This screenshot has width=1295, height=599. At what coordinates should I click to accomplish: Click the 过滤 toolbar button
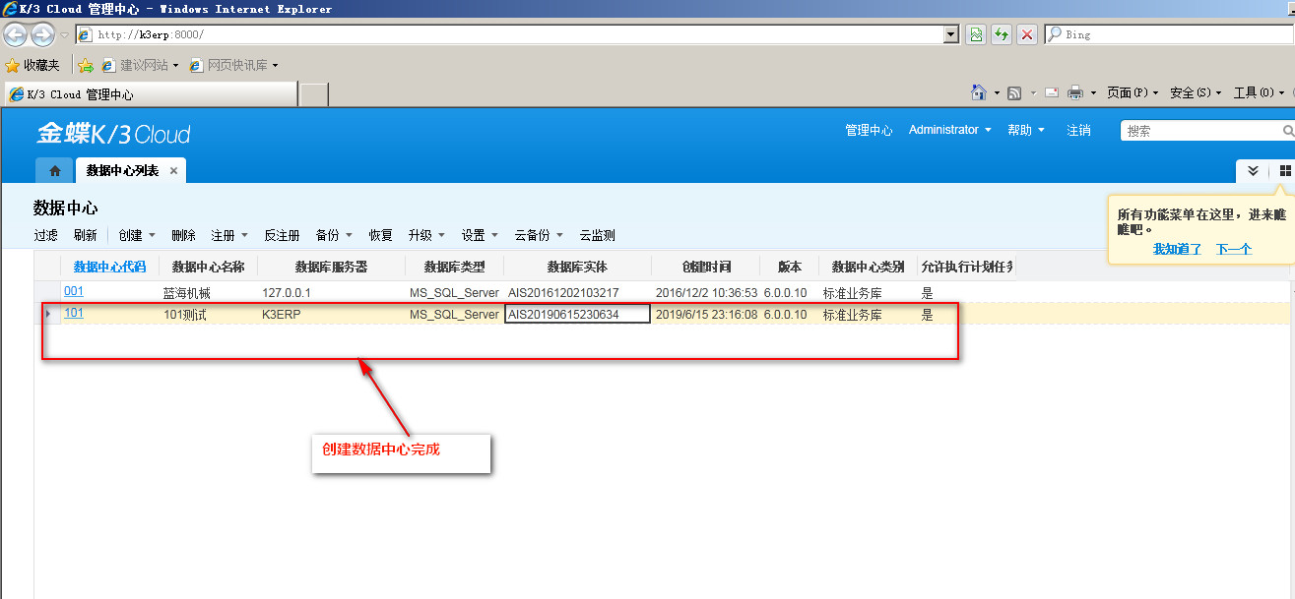[46, 235]
